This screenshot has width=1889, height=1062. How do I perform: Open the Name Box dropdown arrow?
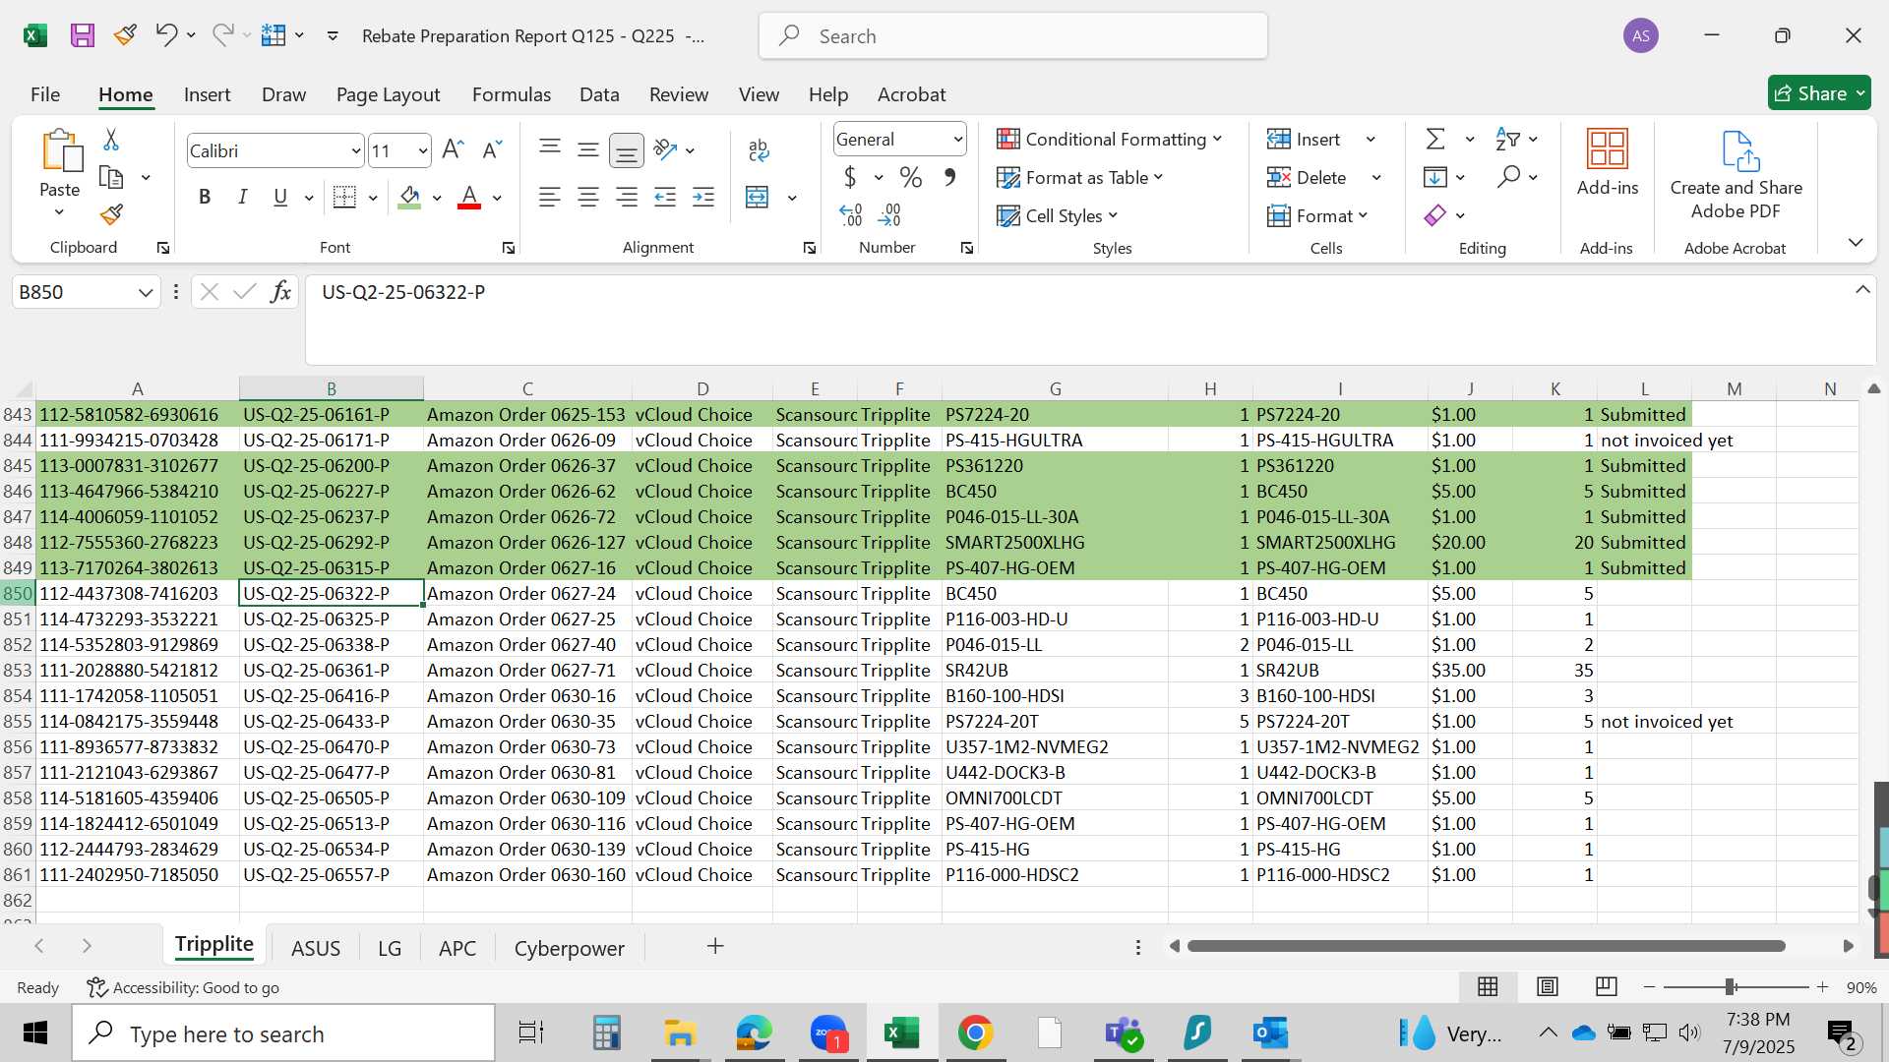tap(146, 292)
